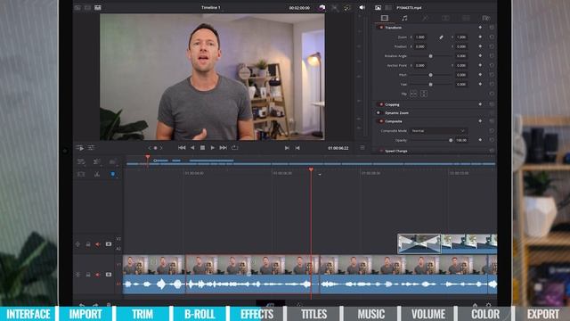Open the tools icon beside the viewer timecode

(x=335, y=8)
